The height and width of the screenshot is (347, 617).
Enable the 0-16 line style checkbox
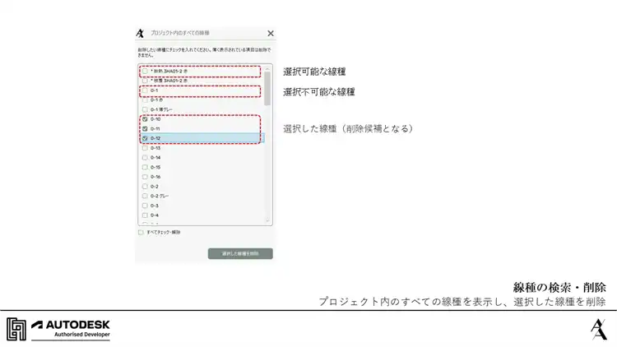coord(145,177)
